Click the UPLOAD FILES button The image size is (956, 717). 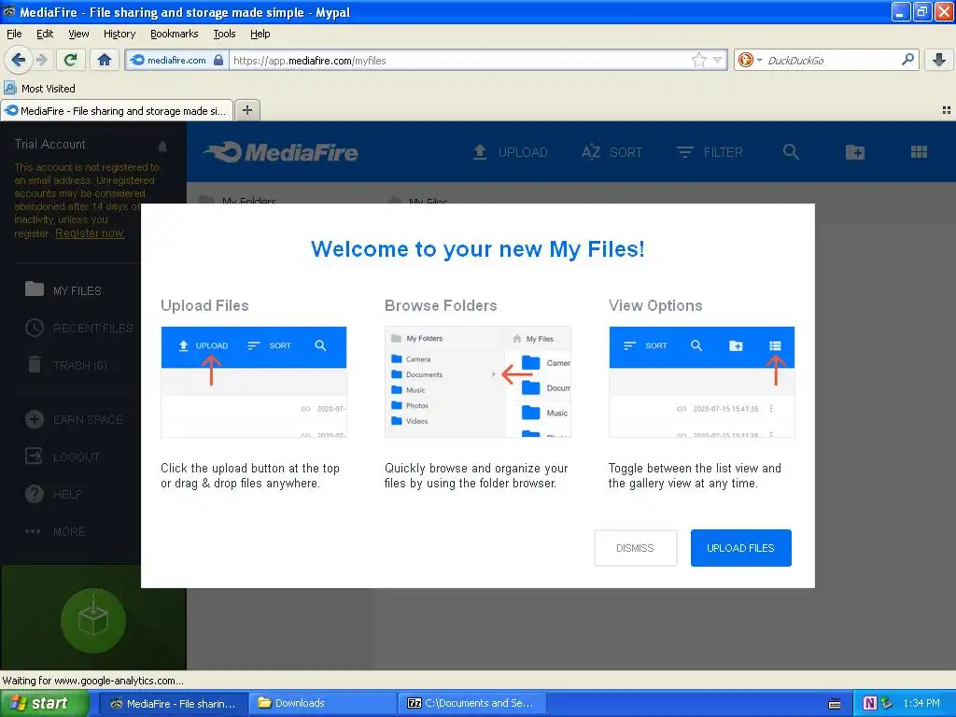(x=740, y=547)
